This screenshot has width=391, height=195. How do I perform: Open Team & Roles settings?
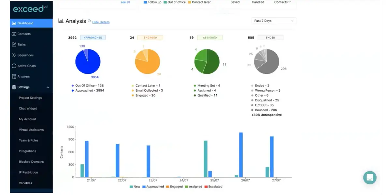coord(29,140)
